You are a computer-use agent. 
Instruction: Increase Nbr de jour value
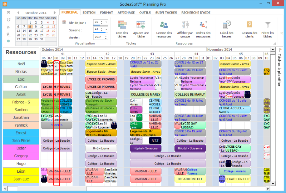click(102, 21)
